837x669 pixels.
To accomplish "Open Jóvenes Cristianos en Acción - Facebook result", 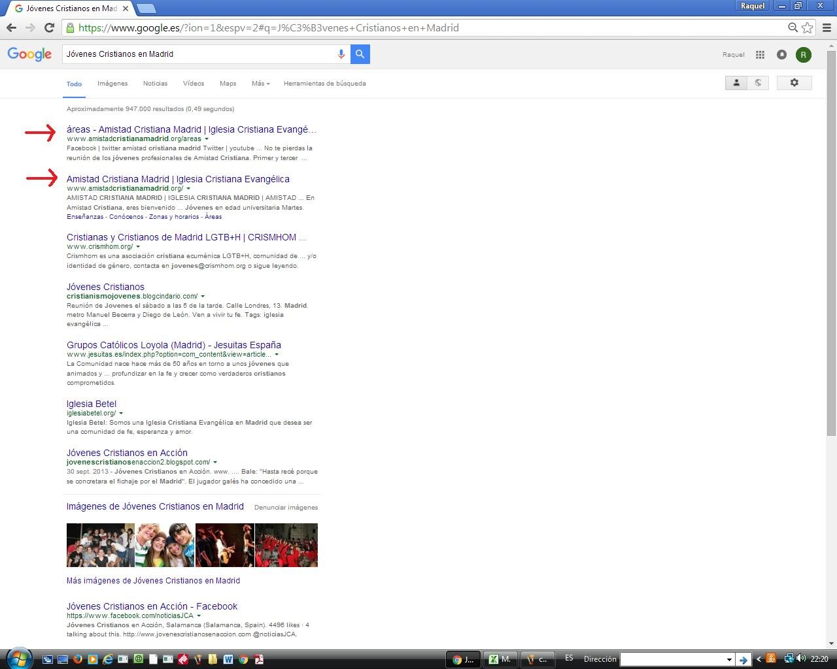I will (x=152, y=606).
